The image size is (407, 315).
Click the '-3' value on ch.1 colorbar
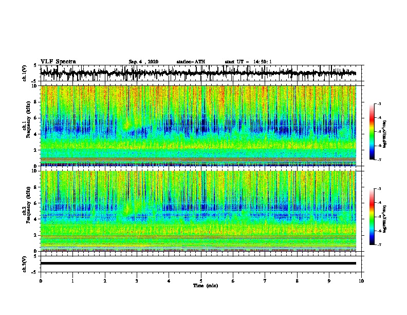(x=379, y=103)
